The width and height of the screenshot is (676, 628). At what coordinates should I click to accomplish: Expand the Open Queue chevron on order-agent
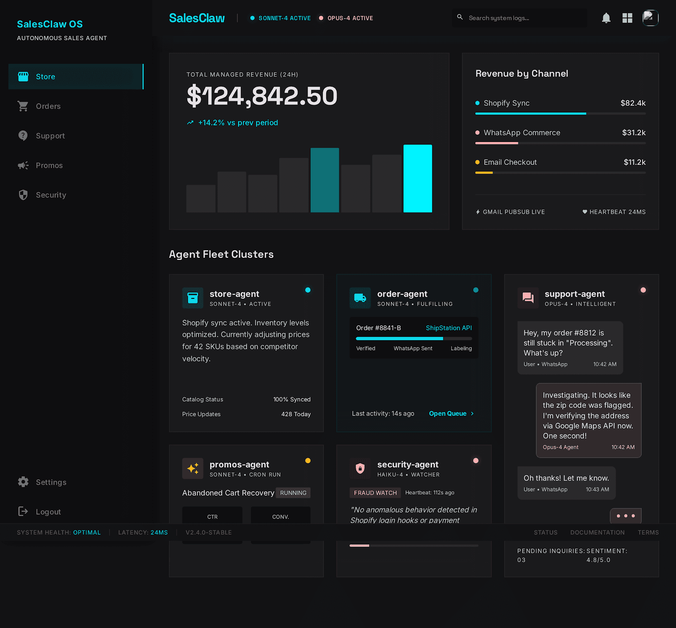(472, 413)
